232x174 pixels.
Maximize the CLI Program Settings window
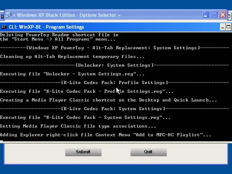[x=228, y=27]
